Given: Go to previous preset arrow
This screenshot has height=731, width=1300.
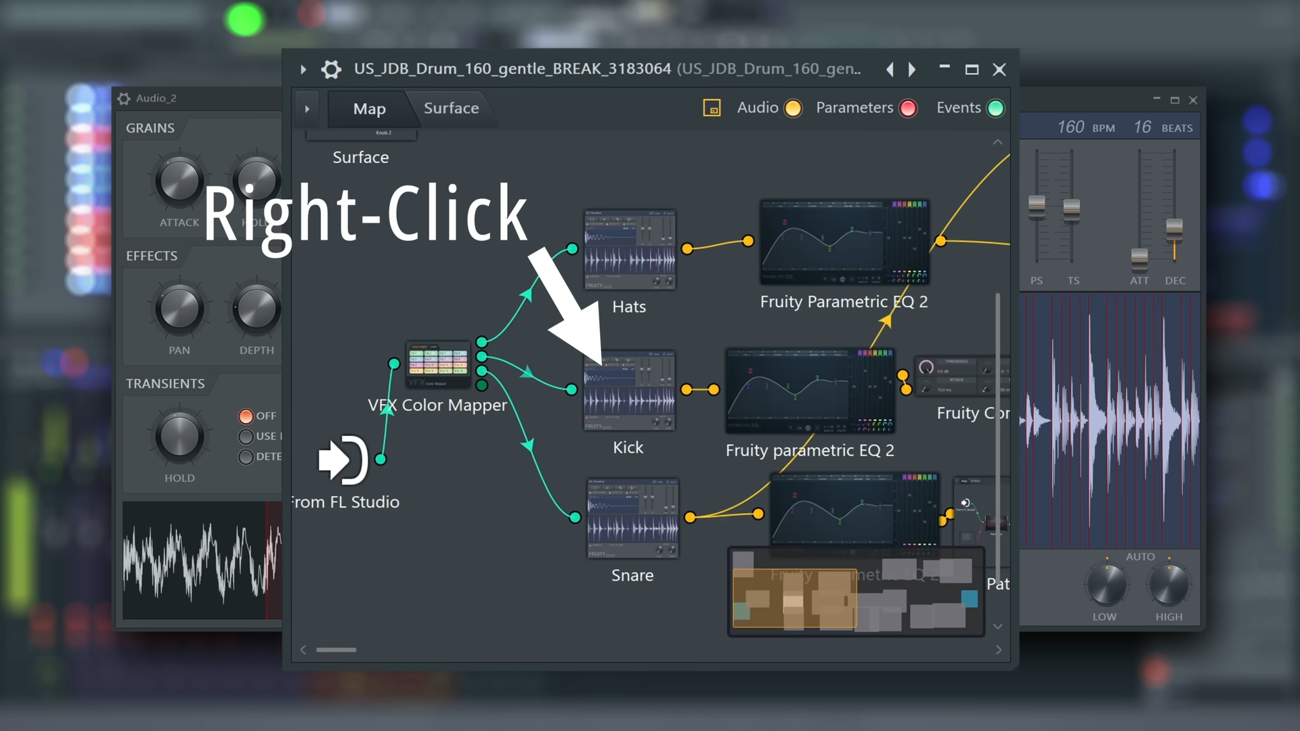Looking at the screenshot, I should pos(890,69).
